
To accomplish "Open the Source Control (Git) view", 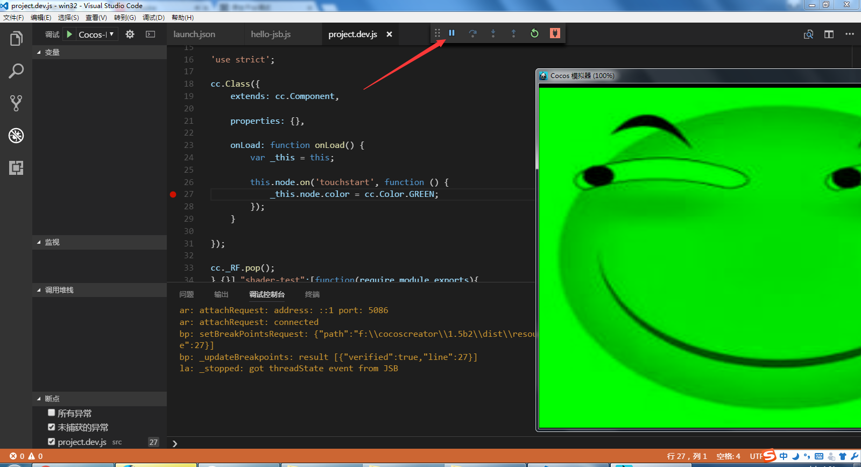I will 16,103.
